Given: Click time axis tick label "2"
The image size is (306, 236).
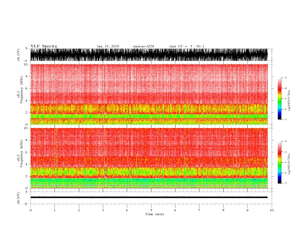Looking at the screenshot, I should [79, 210].
